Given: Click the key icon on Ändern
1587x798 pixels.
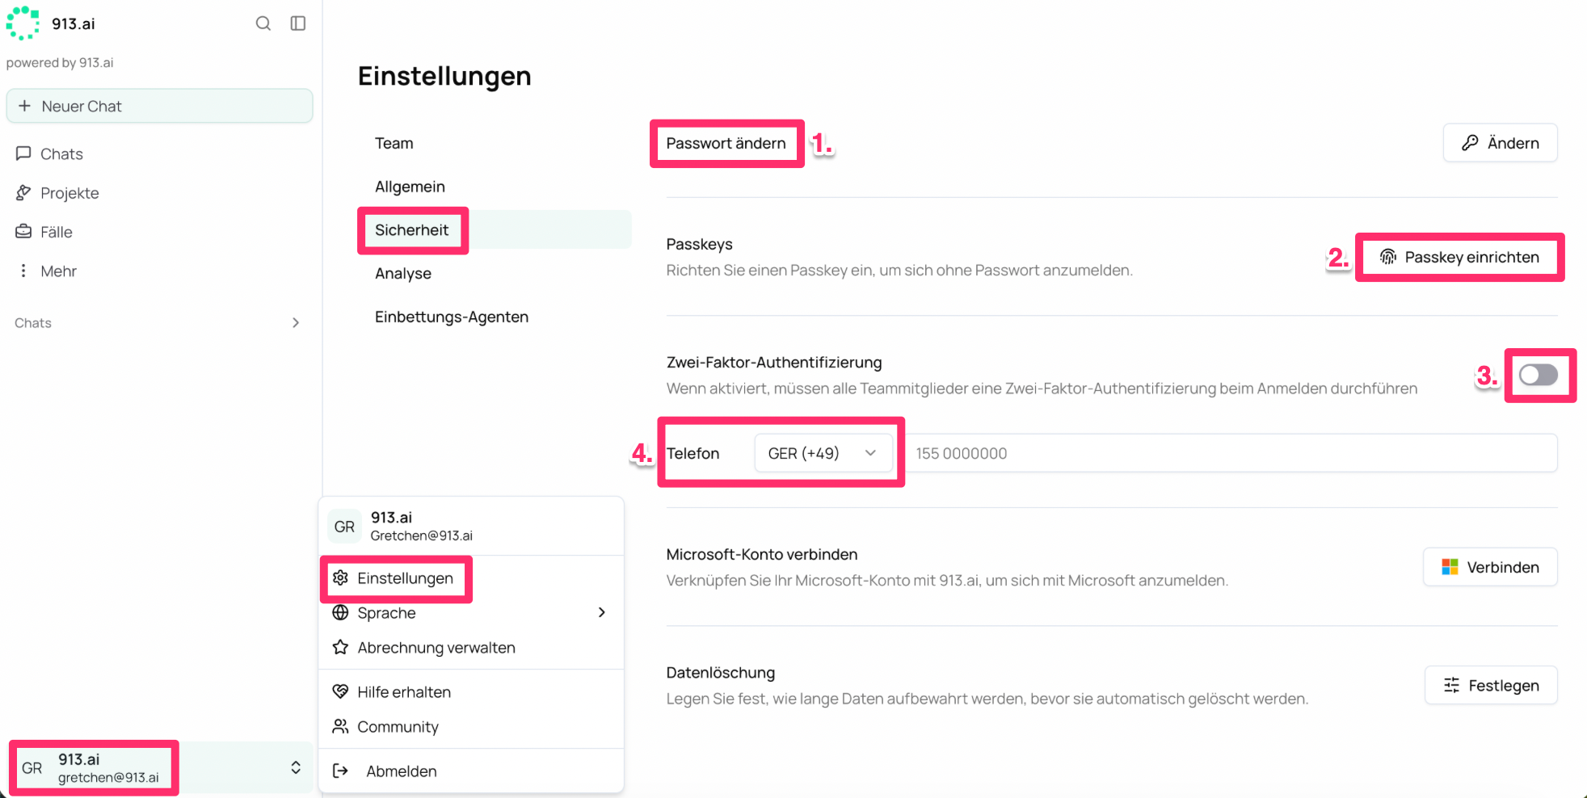Looking at the screenshot, I should pyautogui.click(x=1470, y=143).
